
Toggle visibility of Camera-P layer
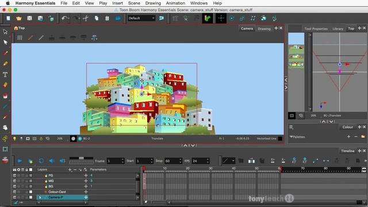point(14,197)
